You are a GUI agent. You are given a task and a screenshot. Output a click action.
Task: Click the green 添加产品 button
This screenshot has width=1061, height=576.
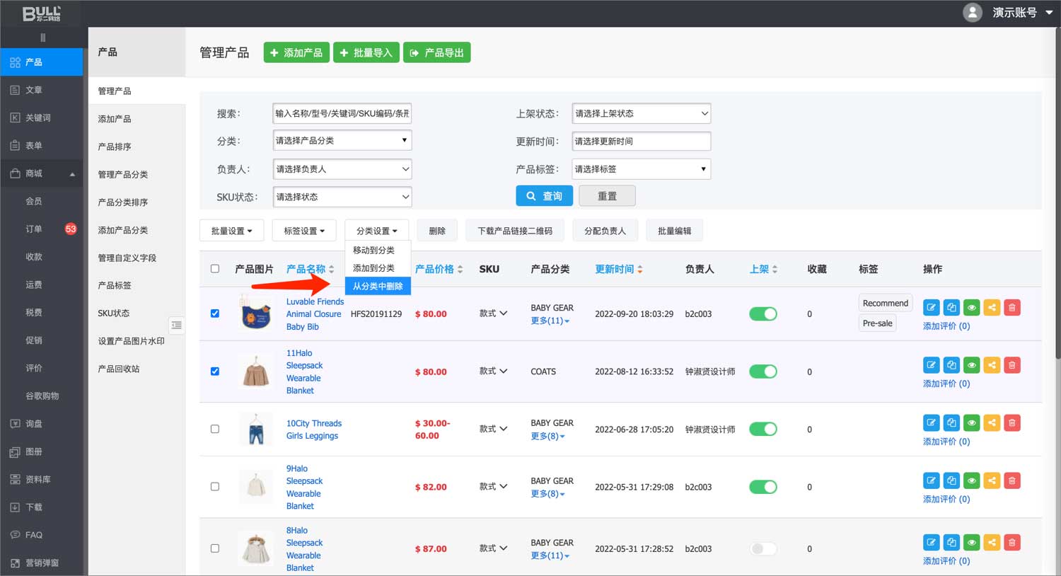point(296,53)
